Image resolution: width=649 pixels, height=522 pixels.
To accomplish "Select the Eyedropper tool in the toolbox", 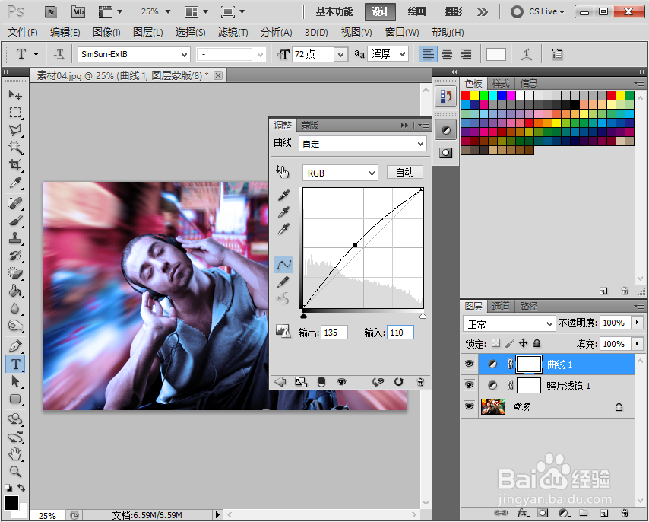I will click(x=15, y=183).
